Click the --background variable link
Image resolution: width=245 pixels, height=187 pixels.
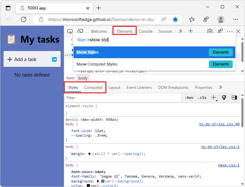pyautogui.click(x=127, y=181)
